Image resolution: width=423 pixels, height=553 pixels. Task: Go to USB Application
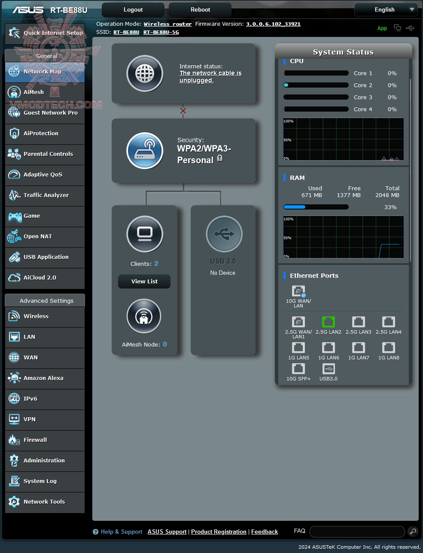[x=45, y=257]
